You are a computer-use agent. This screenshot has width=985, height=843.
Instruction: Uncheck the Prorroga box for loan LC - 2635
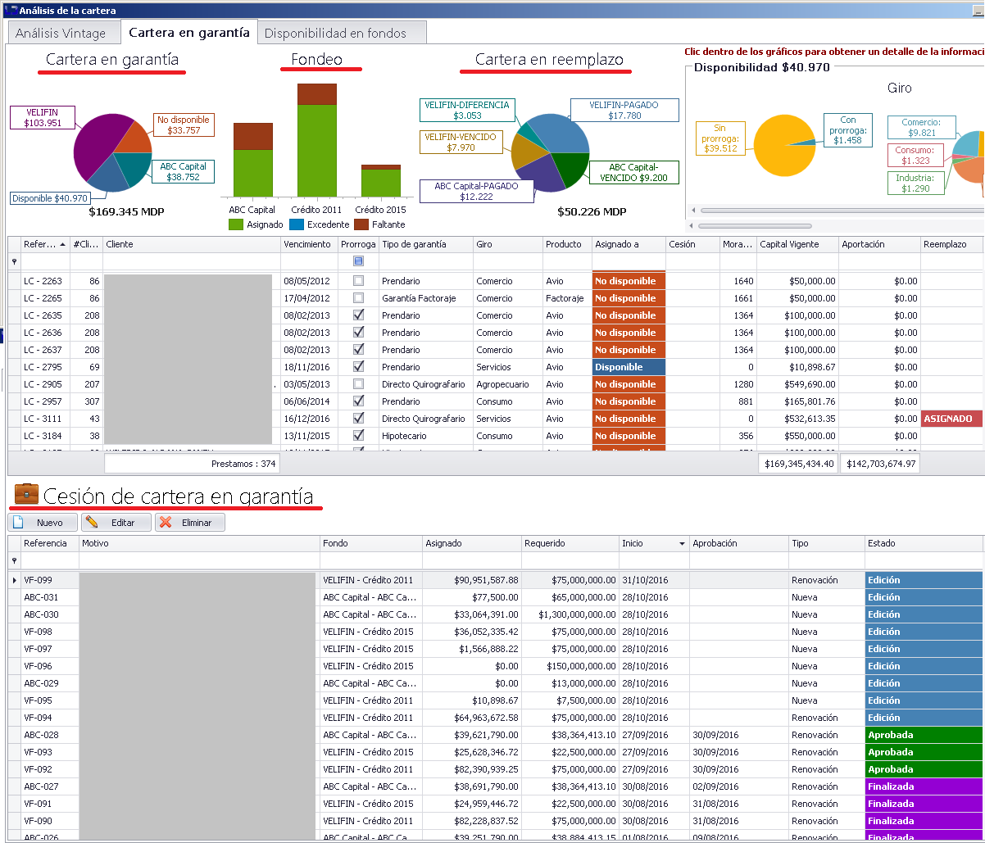point(358,315)
